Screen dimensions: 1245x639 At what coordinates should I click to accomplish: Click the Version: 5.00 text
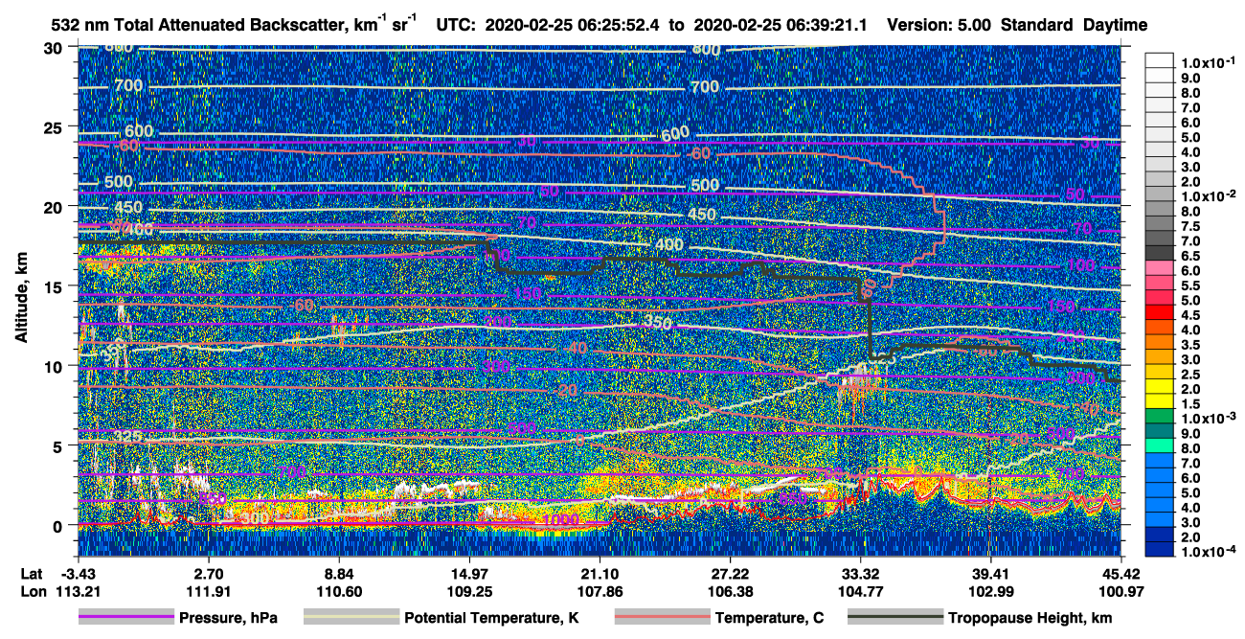tap(940, 25)
